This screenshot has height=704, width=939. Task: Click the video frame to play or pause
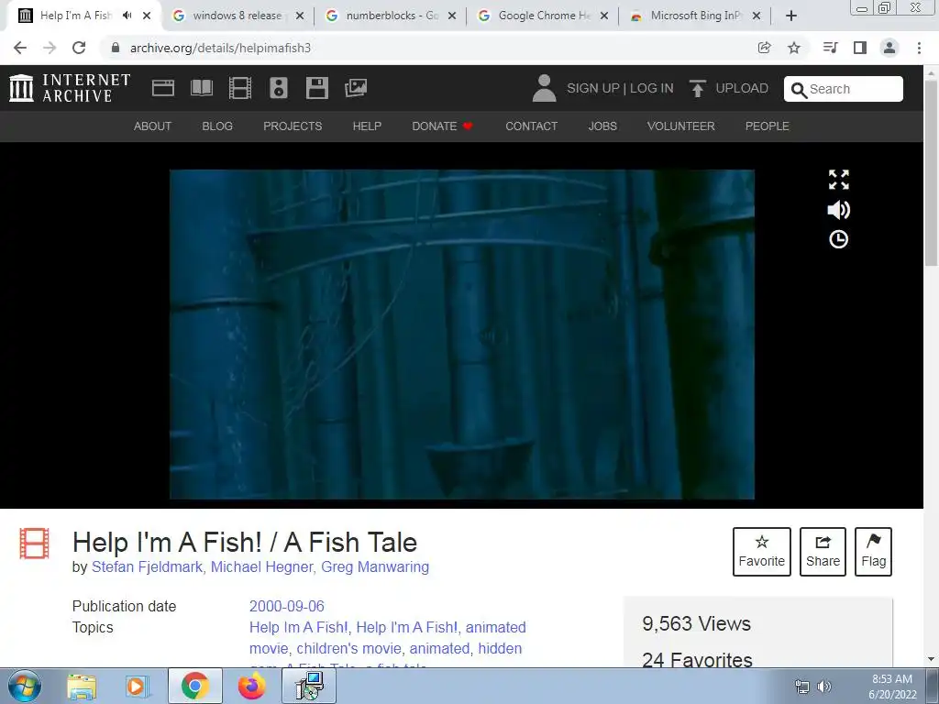[x=462, y=334]
